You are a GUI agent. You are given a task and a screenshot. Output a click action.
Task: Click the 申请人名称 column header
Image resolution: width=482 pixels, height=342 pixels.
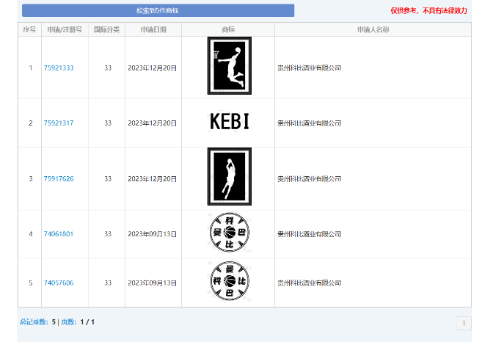click(x=373, y=29)
